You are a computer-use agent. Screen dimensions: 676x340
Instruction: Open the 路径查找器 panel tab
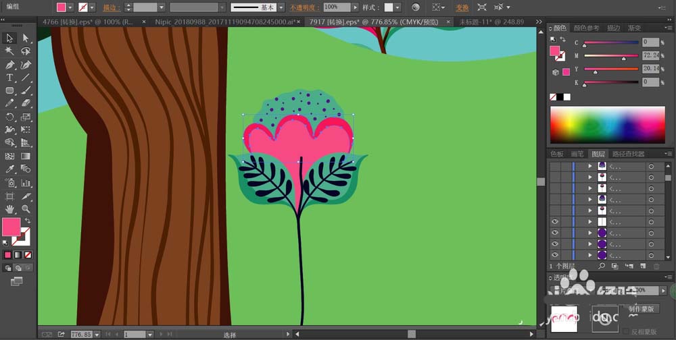click(x=629, y=154)
